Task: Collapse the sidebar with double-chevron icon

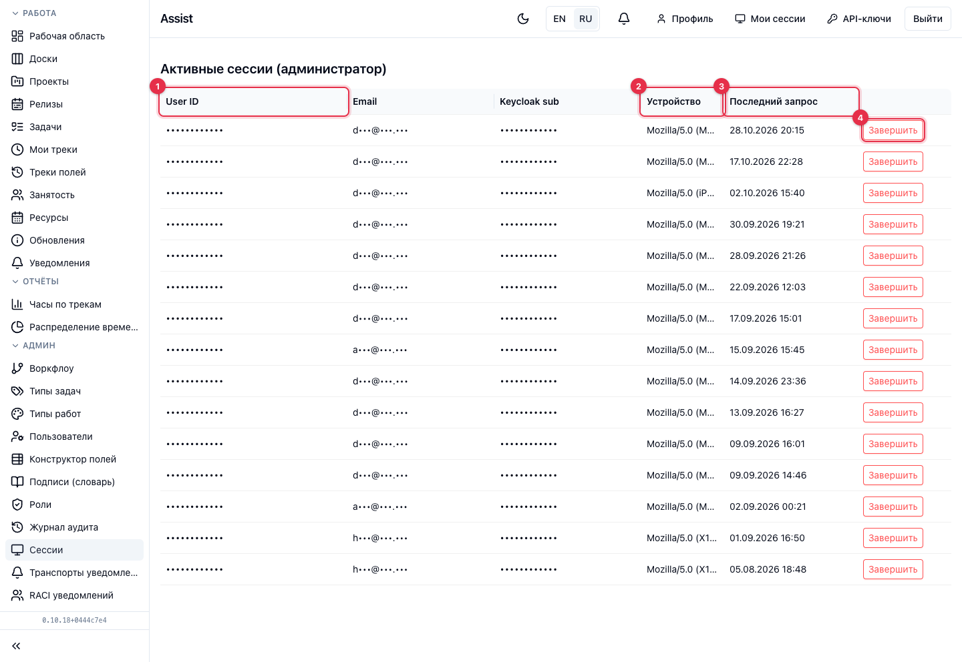Action: (x=16, y=646)
